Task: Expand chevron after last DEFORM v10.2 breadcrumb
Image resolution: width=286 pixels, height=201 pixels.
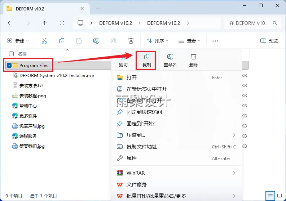Action: 188,23
